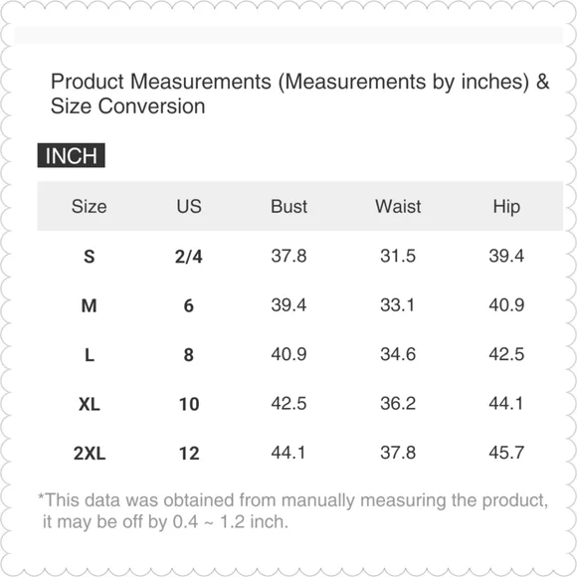Click the 2XL hip value 45.7
This screenshot has height=577, width=577.
tap(506, 453)
